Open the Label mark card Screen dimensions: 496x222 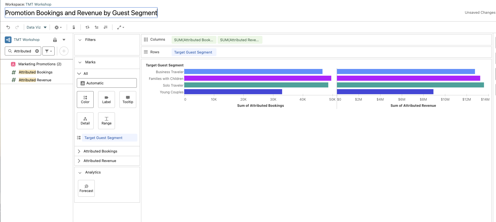pos(107,100)
